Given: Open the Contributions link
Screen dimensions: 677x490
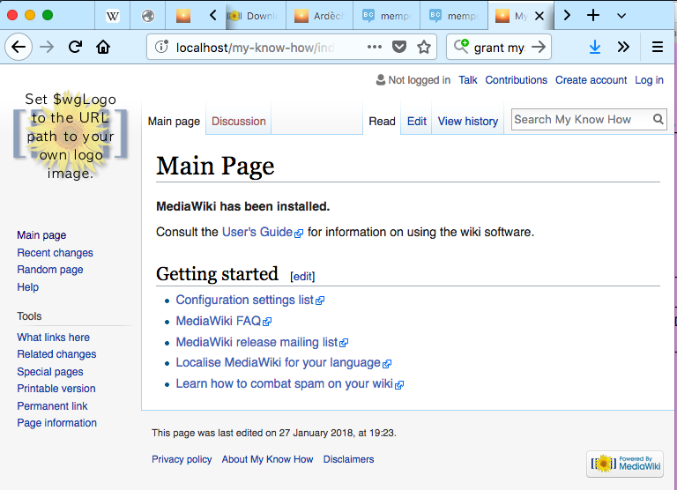Looking at the screenshot, I should (x=516, y=80).
